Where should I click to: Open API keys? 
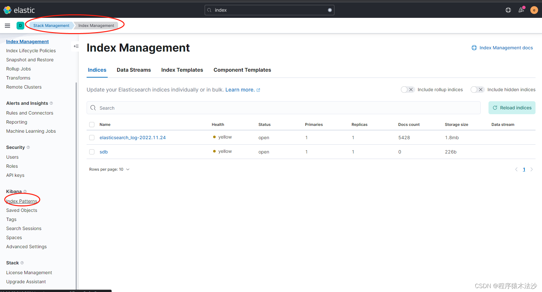coord(15,175)
